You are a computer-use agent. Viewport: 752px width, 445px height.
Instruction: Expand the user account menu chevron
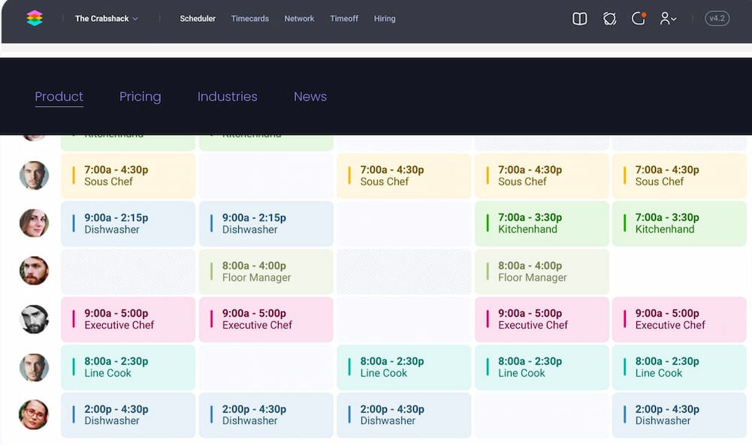674,20
